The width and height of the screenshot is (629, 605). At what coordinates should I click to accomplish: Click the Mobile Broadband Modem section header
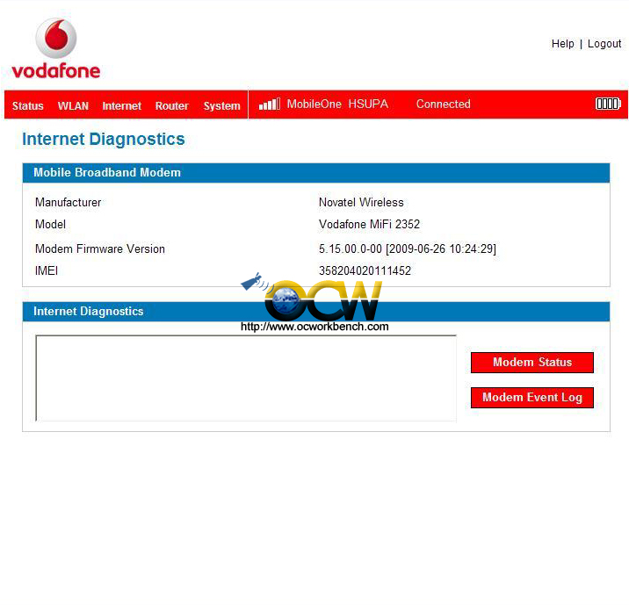[x=316, y=173]
